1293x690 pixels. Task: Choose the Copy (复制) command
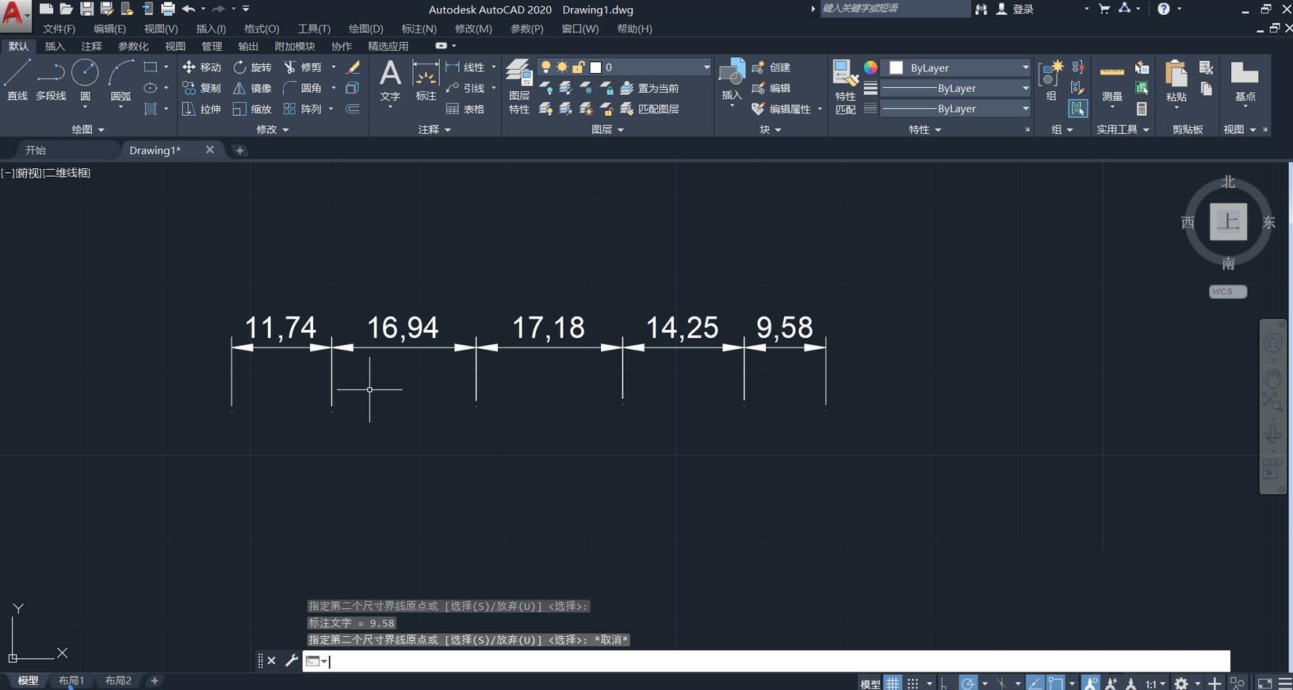[201, 88]
